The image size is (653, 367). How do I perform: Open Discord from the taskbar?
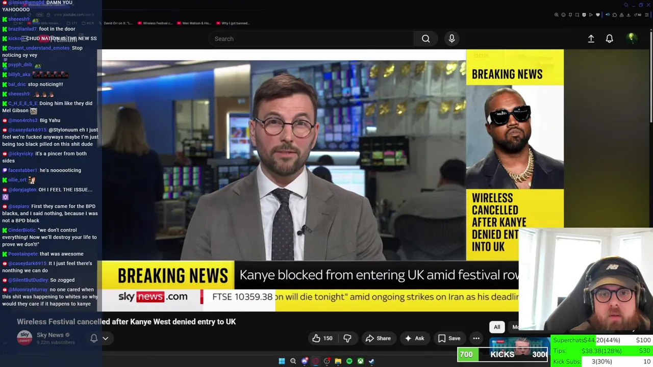(305, 361)
